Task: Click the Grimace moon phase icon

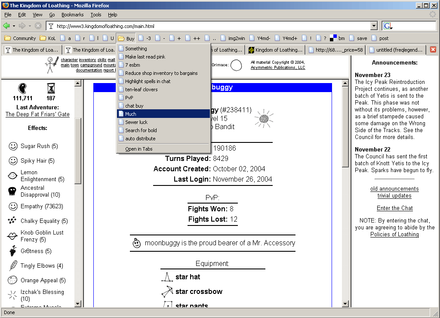Action: 236,65
